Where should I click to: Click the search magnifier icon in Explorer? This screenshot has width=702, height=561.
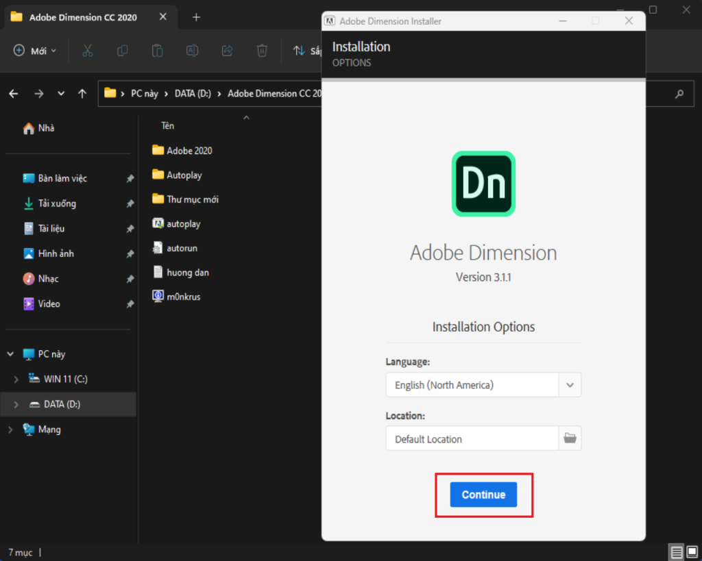click(x=679, y=93)
